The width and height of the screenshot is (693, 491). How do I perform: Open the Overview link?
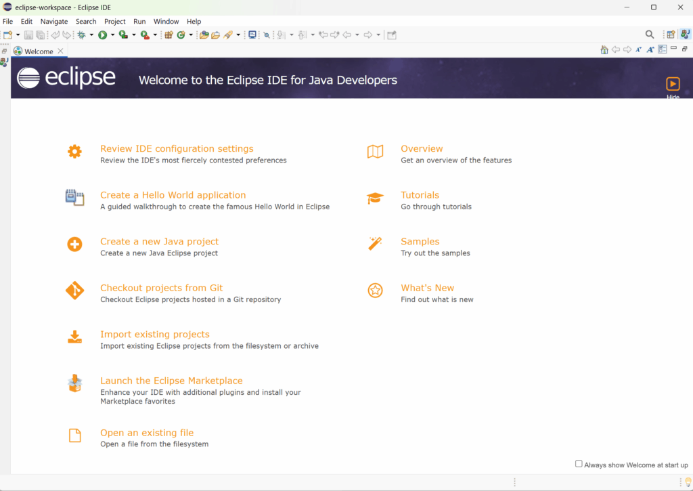[422, 148]
